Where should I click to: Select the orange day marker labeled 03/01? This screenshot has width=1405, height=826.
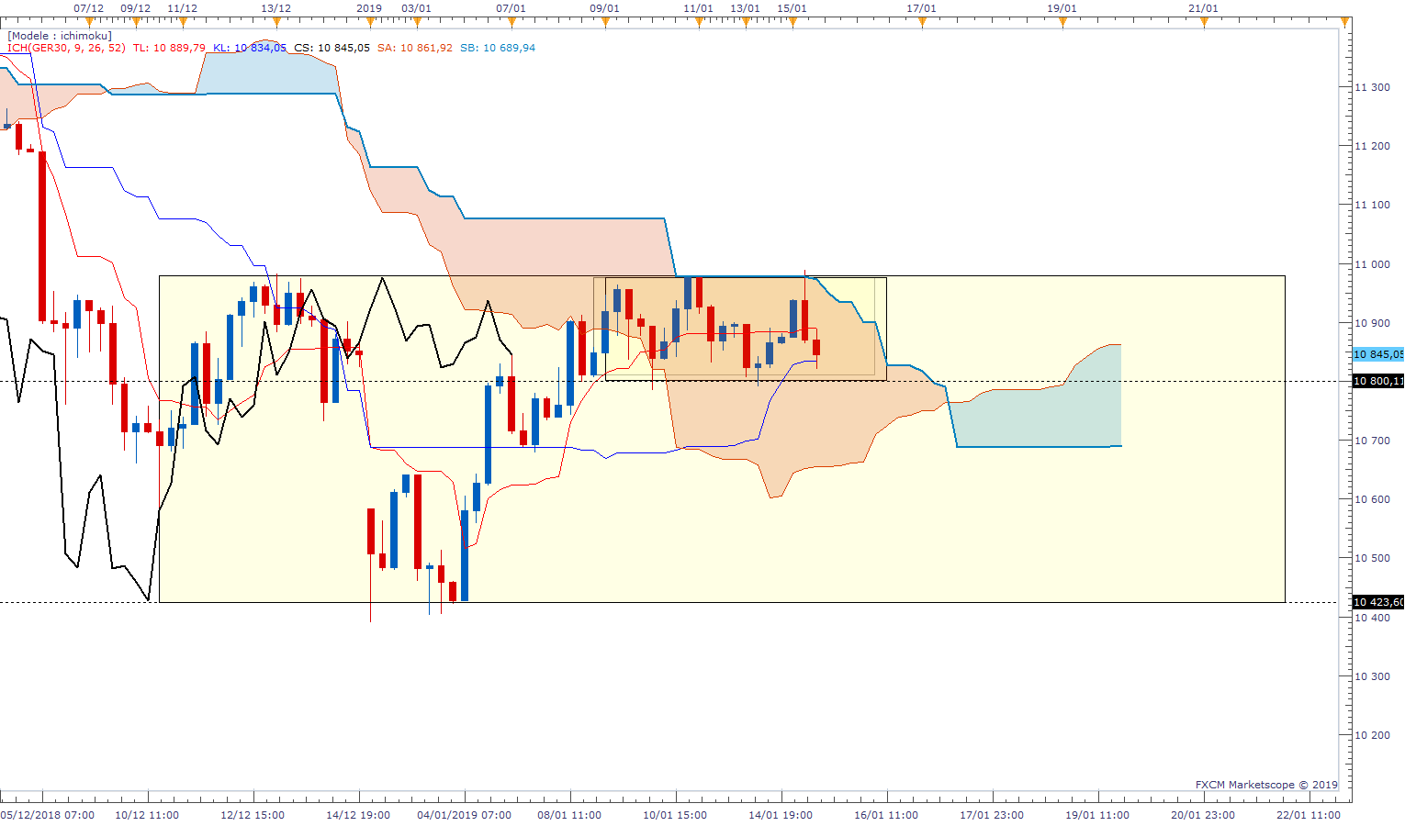point(417,22)
